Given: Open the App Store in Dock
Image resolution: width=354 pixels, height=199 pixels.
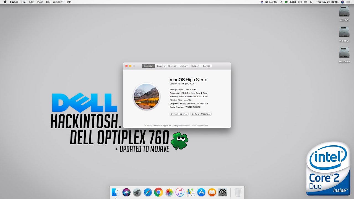Looking at the screenshot, I should click(201, 192).
